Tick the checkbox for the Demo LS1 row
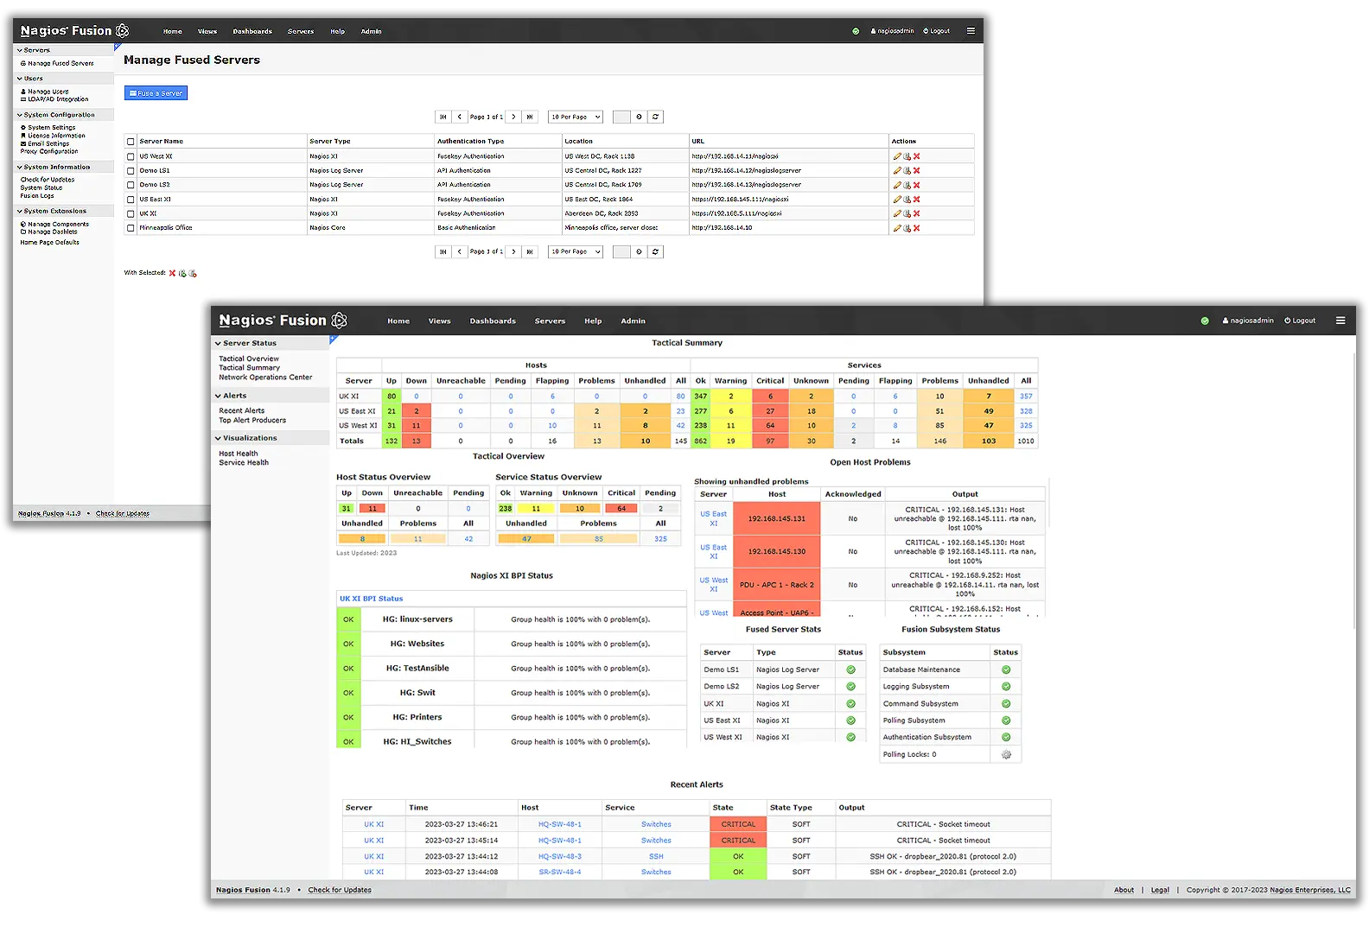The height and width of the screenshot is (933, 1369). pyautogui.click(x=131, y=171)
